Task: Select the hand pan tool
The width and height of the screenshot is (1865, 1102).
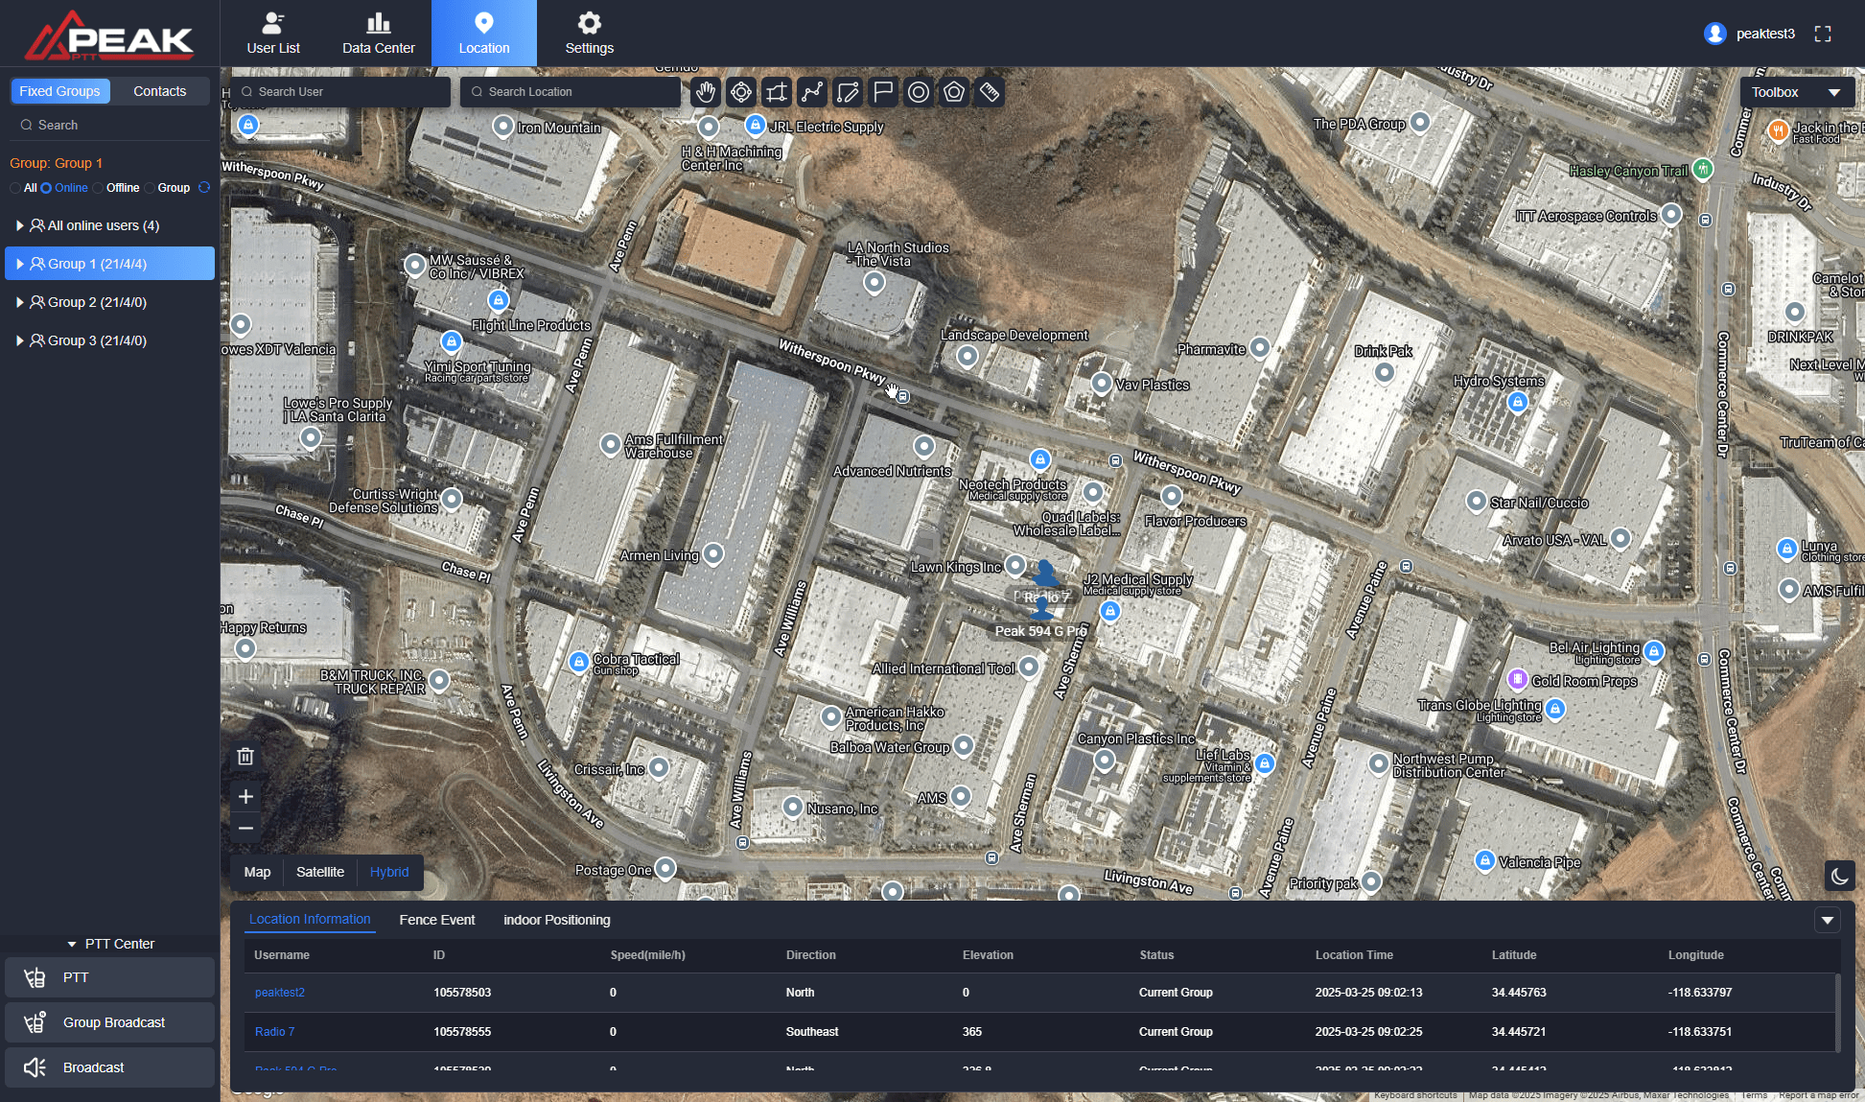Action: click(x=706, y=92)
